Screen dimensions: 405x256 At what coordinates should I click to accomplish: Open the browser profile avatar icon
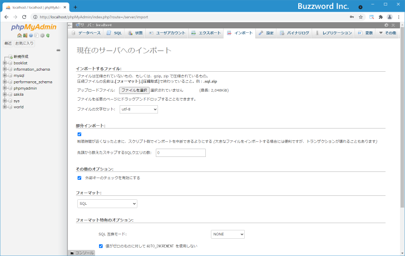point(389,17)
